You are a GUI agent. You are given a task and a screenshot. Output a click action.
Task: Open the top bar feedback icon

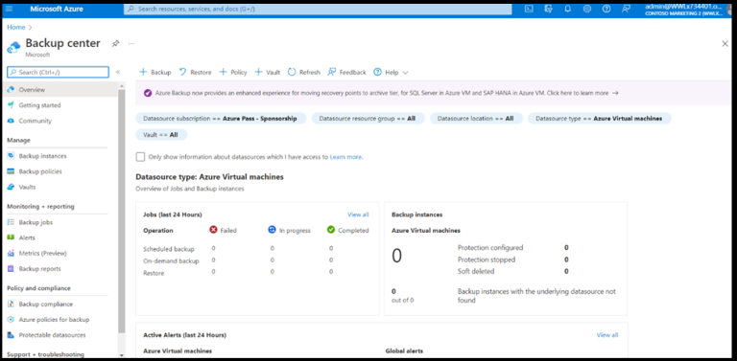point(626,9)
